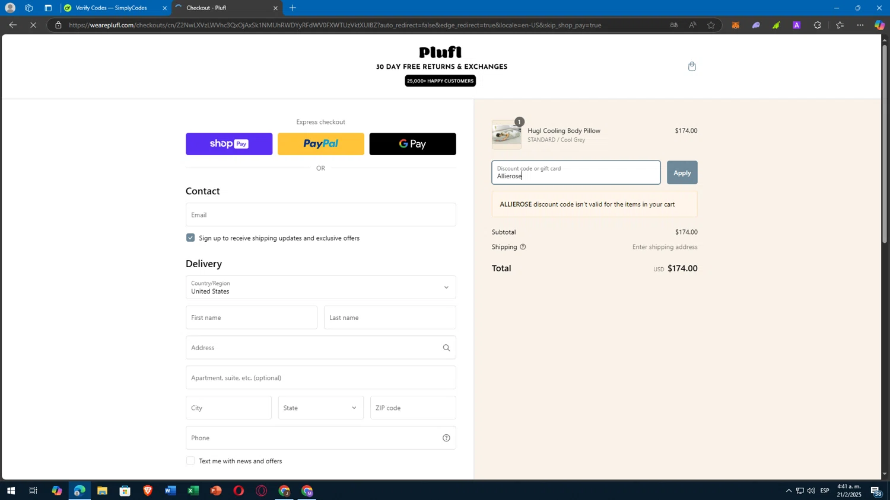Open the MetaMask fox extension
This screenshot has width=890, height=500.
click(x=736, y=25)
